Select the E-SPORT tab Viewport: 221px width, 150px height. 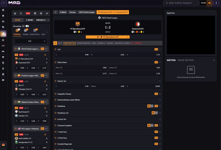pyautogui.click(x=30, y=20)
